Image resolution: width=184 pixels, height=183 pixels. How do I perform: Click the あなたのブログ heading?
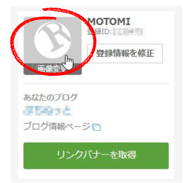point(51,97)
